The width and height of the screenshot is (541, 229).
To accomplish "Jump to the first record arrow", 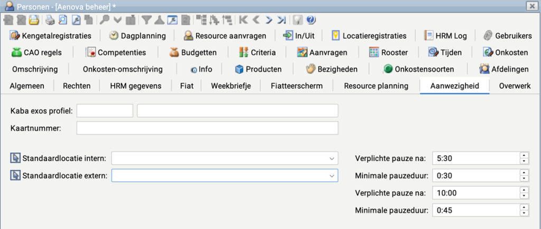I will [x=244, y=20].
